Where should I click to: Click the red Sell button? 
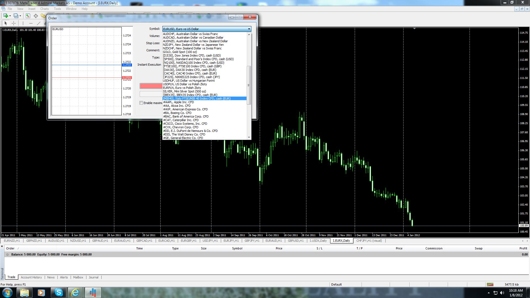coord(151,86)
